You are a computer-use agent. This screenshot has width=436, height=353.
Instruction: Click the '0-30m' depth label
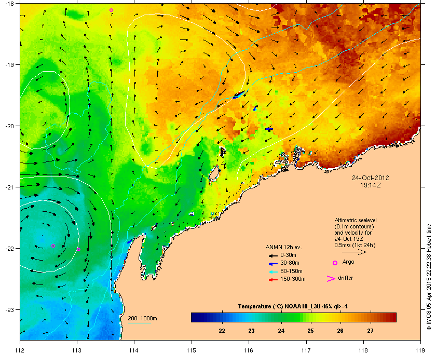pyautogui.click(x=289, y=255)
